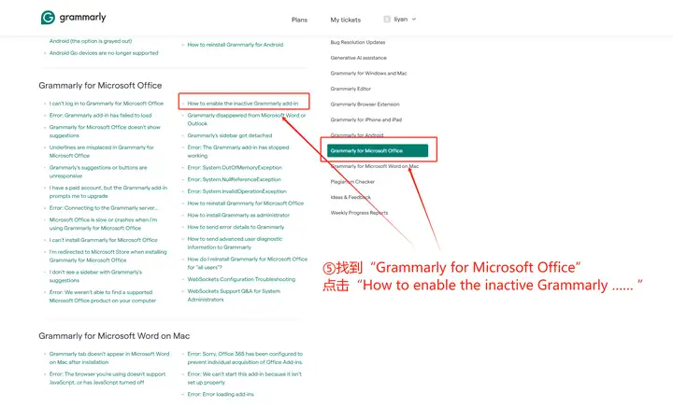
Task: Open 'I can't log in to Grammarly for Microsoft Office'
Action: coord(106,104)
